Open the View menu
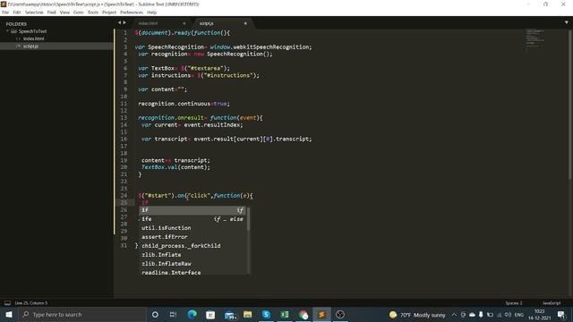The height and width of the screenshot is (322, 573). pos(64,12)
